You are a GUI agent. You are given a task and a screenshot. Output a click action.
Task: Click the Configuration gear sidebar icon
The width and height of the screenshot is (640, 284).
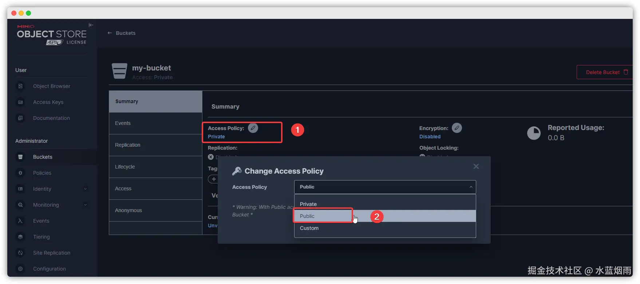(20, 269)
